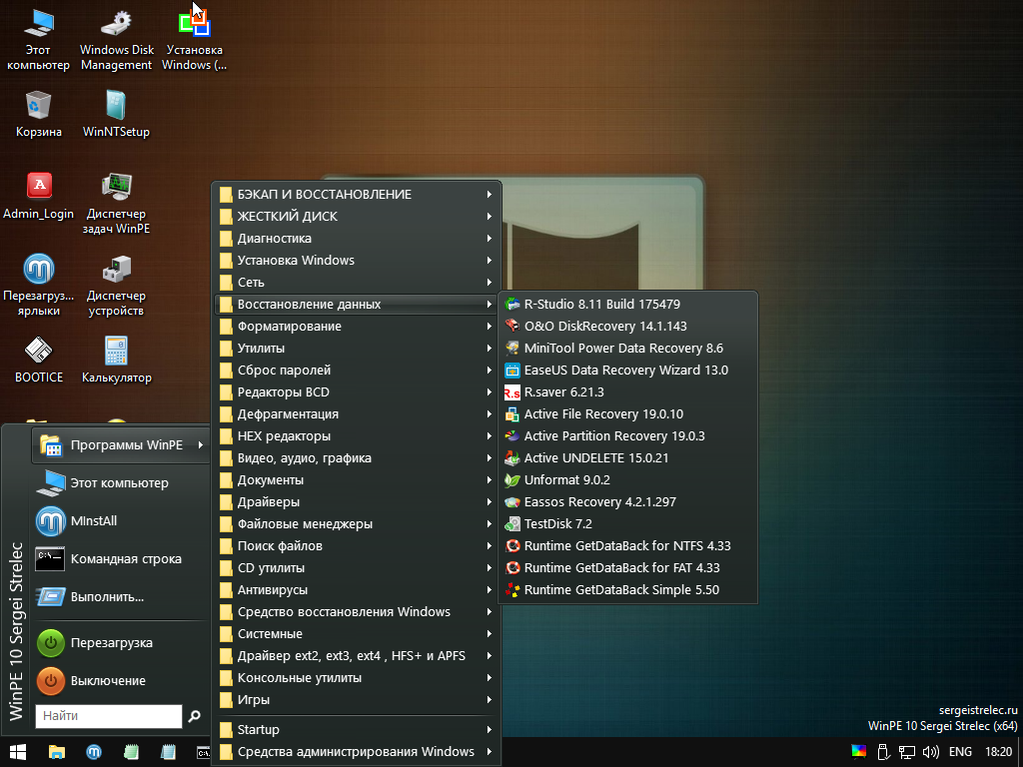Open Консольные утилиты menu folder
The image size is (1023, 767).
(357, 678)
